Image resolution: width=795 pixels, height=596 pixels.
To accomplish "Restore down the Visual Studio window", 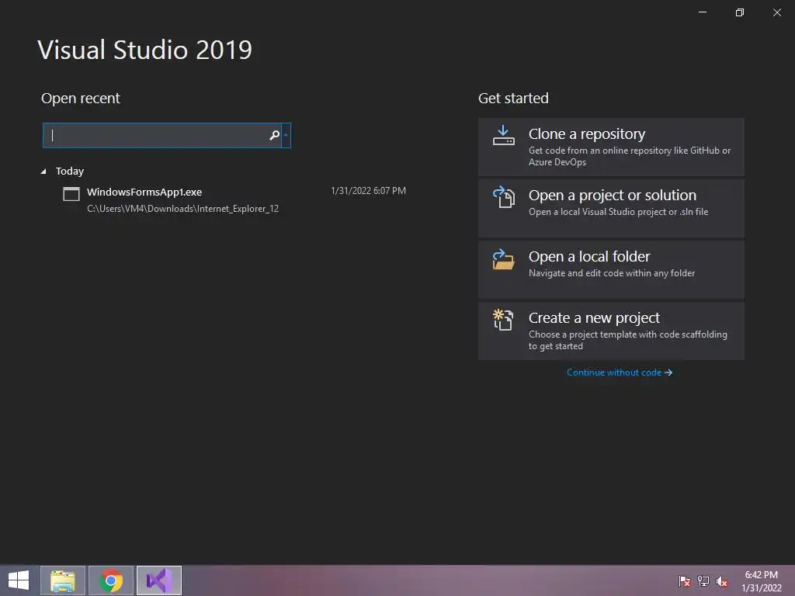I will (x=740, y=12).
